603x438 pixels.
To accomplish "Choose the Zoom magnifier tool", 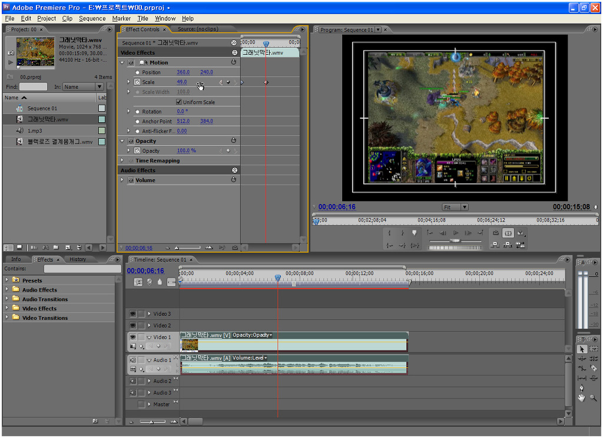I will pyautogui.click(x=594, y=398).
